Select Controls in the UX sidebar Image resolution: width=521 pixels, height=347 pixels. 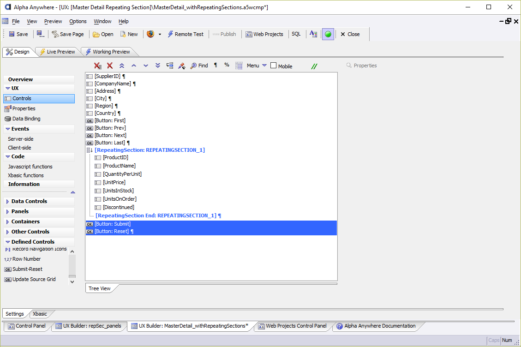39,99
